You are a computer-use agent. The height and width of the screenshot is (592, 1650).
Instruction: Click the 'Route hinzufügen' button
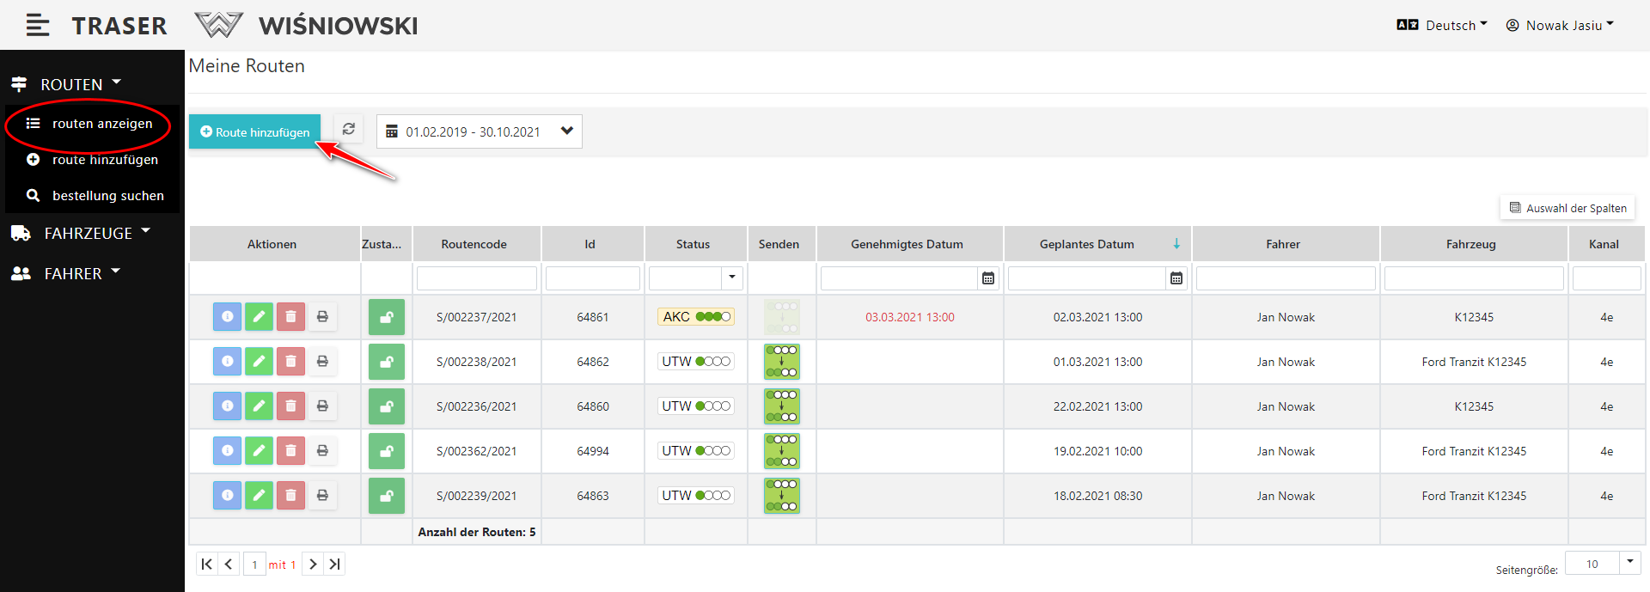(254, 131)
